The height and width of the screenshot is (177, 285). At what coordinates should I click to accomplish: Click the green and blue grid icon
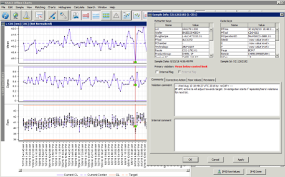[x=106, y=15]
